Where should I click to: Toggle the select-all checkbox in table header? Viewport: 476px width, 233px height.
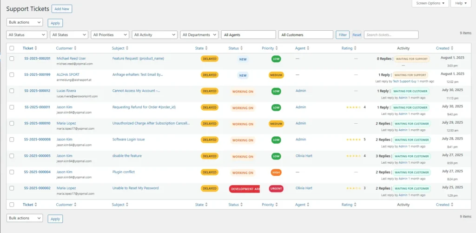click(12, 48)
